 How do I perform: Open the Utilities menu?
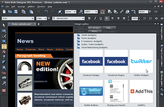(x=31, y=7)
